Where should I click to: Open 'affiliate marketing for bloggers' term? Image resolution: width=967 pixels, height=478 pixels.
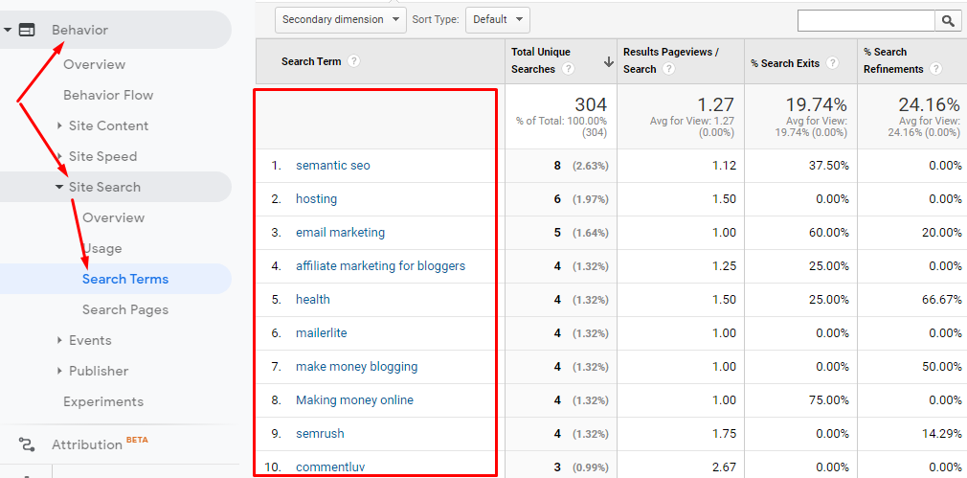[x=380, y=266]
